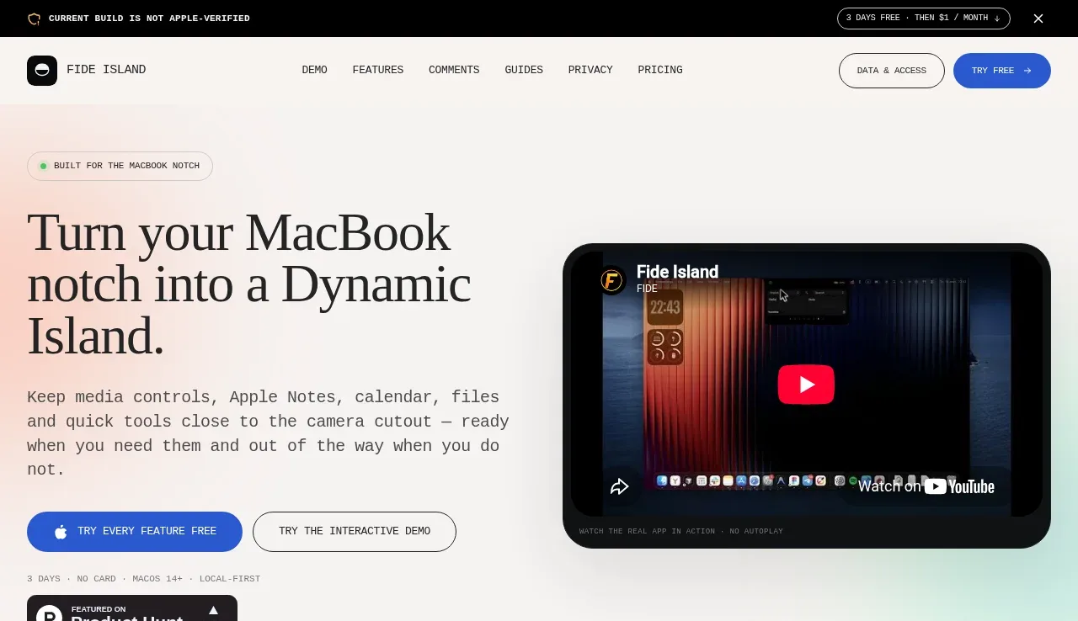Click the shield warning icon in the top banner
Screen dimensions: 1078x621
[34, 19]
